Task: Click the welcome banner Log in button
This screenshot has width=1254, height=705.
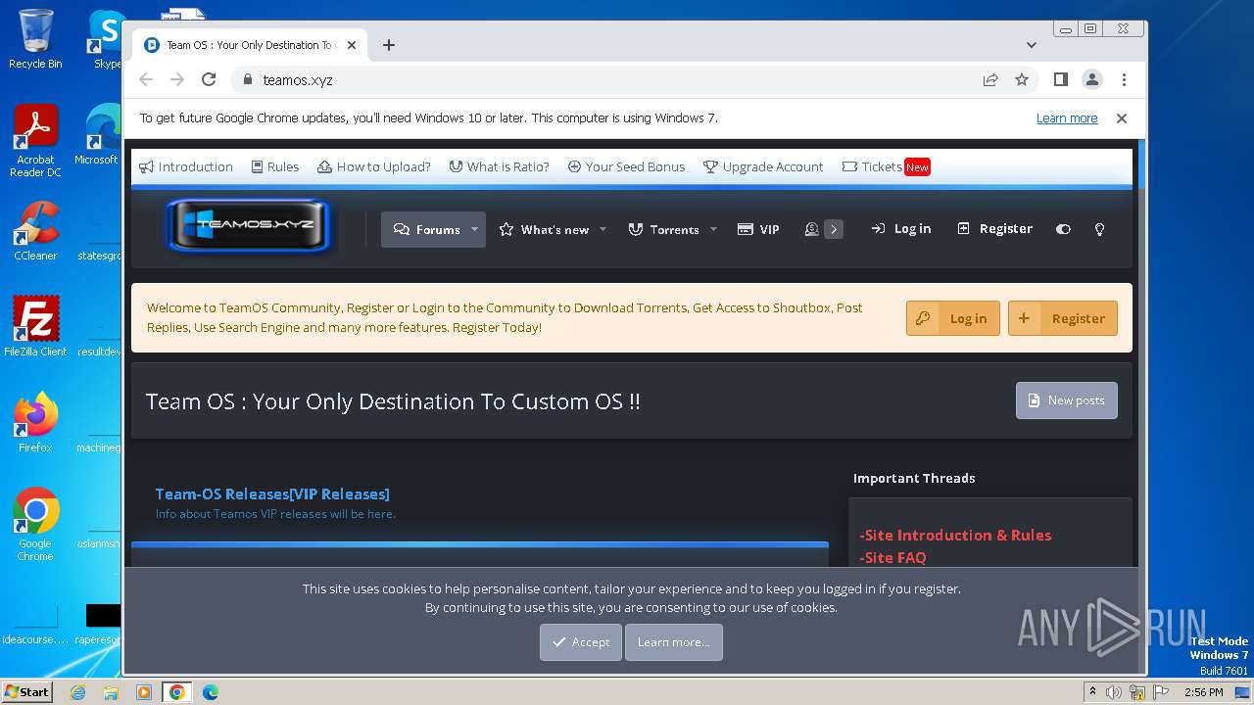Action: tap(953, 318)
